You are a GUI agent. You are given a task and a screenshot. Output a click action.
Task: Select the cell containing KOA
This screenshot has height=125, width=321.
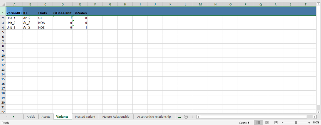click(45, 23)
